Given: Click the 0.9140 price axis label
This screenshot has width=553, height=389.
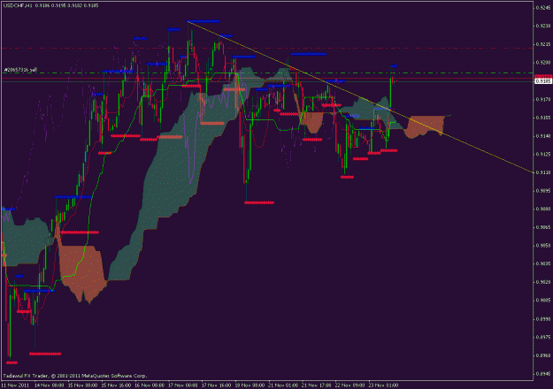Looking at the screenshot, I should point(543,135).
